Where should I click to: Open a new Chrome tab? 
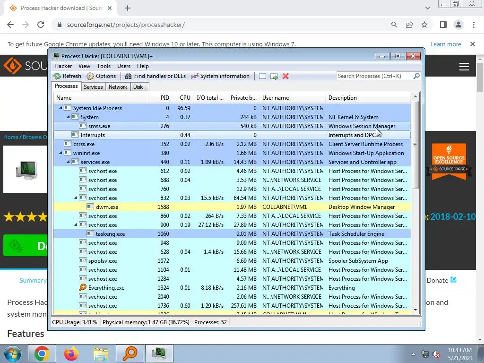click(x=128, y=8)
